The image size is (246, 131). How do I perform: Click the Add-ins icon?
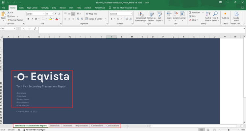click(225, 14)
